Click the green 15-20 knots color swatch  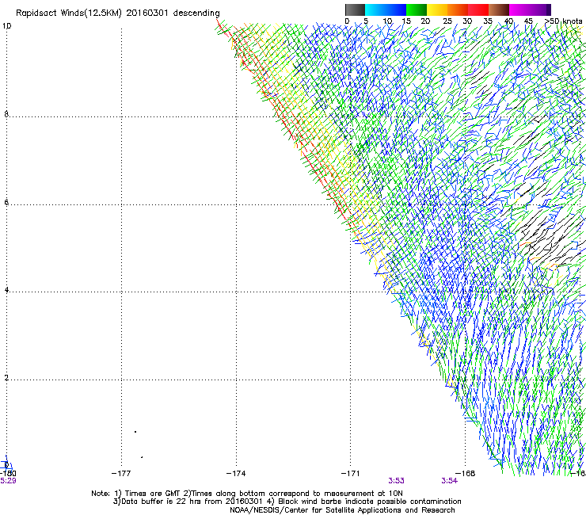(417, 10)
